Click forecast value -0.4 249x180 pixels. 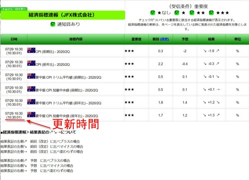click(185, 64)
